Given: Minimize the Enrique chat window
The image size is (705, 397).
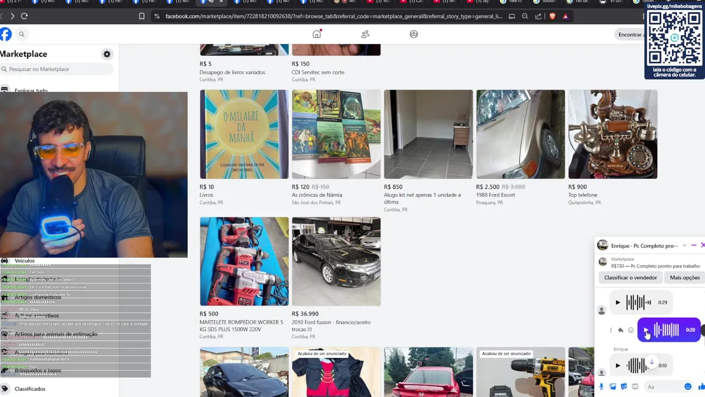Looking at the screenshot, I should click(694, 245).
